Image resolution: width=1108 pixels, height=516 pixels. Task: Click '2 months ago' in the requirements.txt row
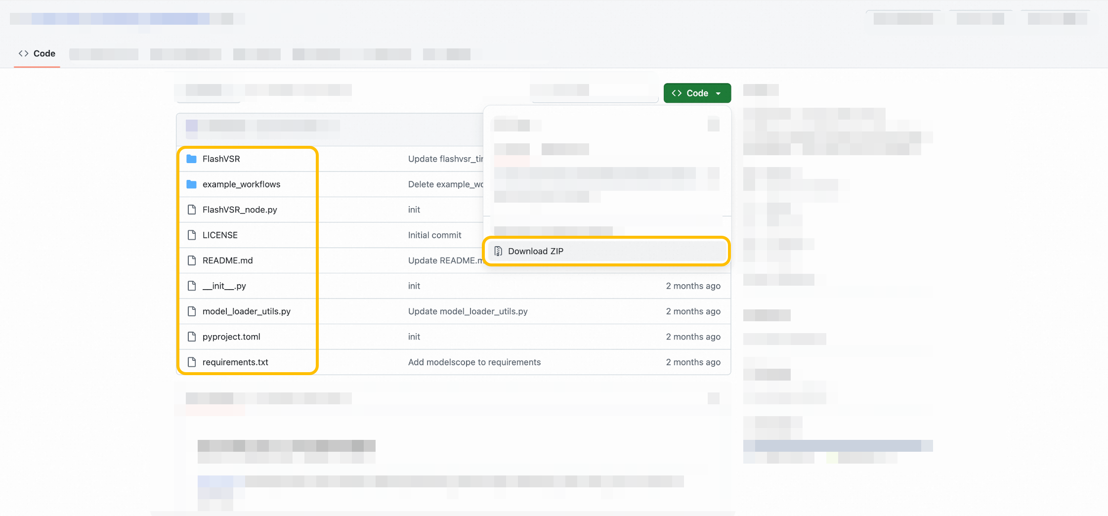[693, 362]
